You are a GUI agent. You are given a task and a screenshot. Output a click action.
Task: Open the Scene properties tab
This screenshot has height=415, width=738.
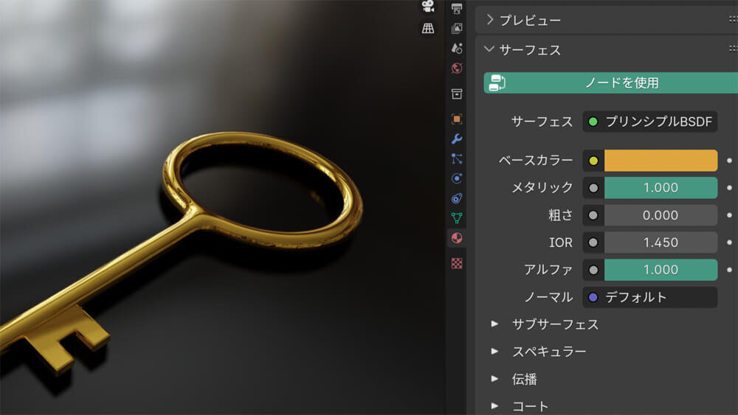(457, 49)
